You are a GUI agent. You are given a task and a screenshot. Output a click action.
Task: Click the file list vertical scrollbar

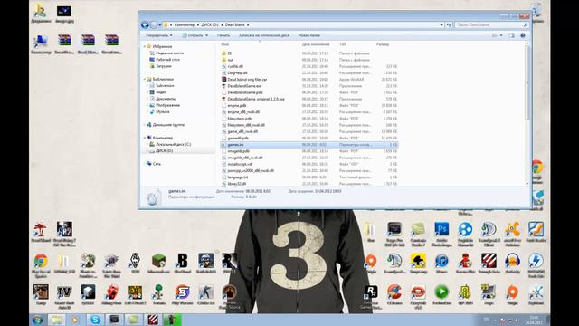click(527, 81)
